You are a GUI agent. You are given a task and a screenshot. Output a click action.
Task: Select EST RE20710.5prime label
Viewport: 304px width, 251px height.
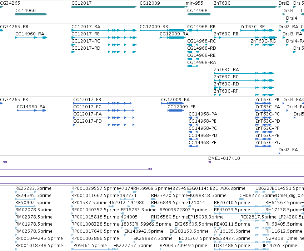(x=232, y=203)
